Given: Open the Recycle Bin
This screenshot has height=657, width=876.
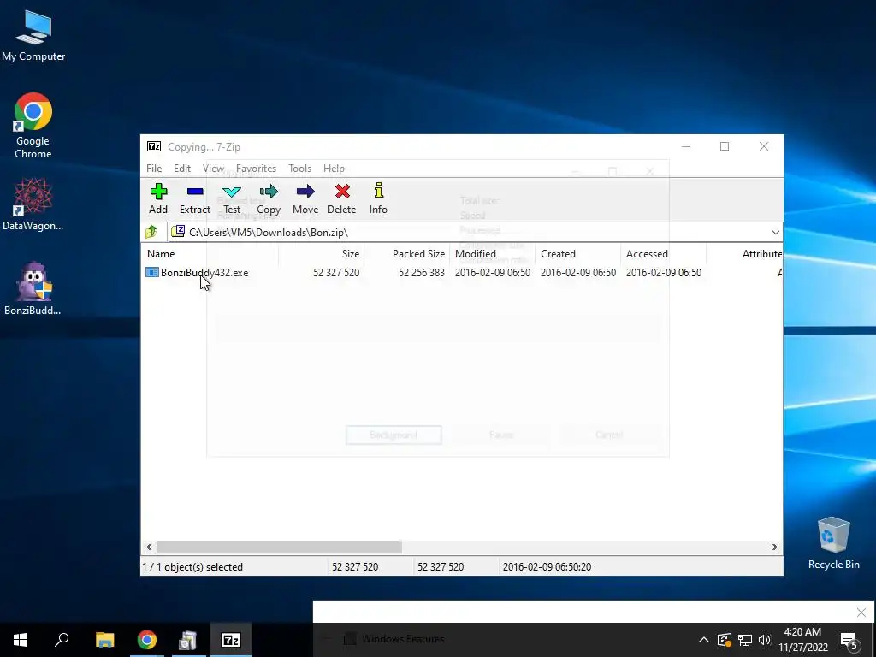Looking at the screenshot, I should tap(833, 543).
